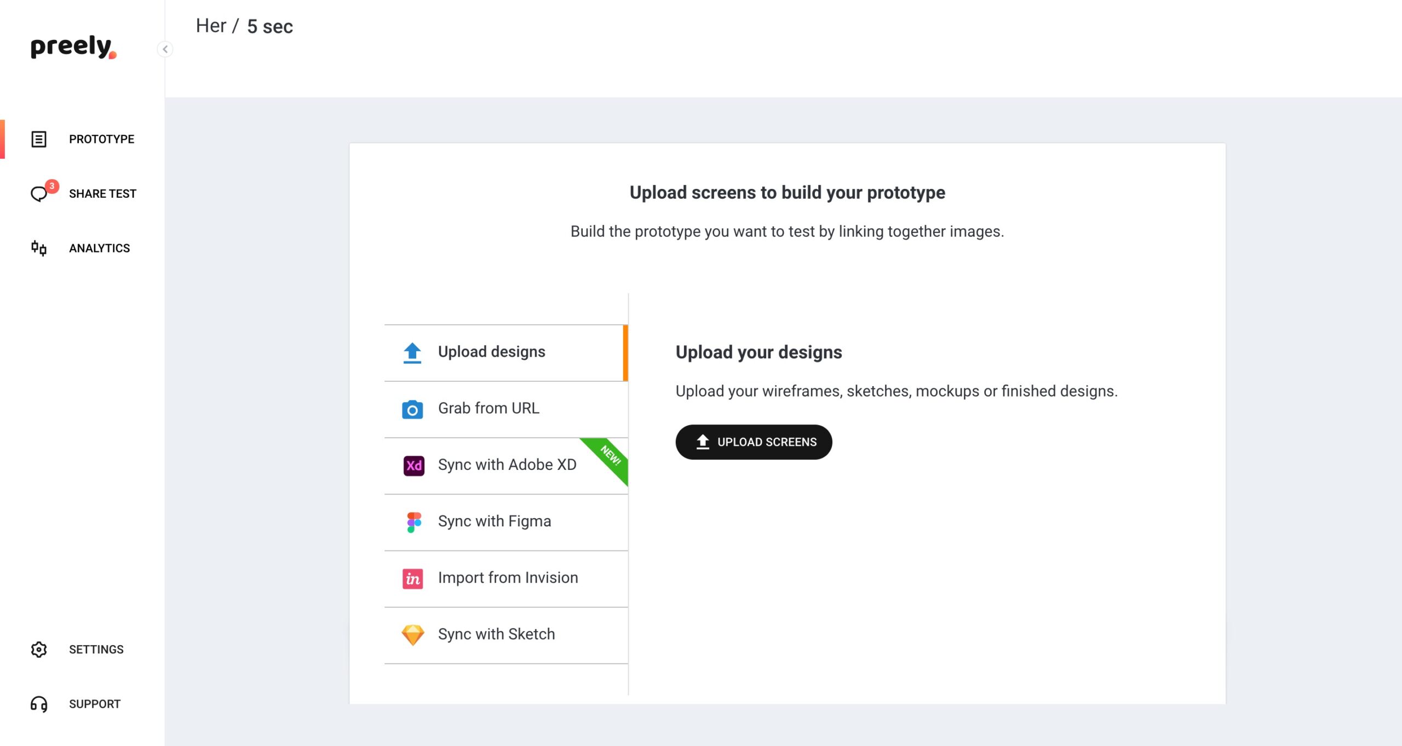Click the Preely logo
This screenshot has height=746, width=1402.
pyautogui.click(x=72, y=47)
